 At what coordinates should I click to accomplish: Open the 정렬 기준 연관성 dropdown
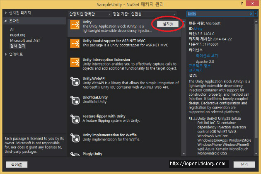[x=153, y=14]
